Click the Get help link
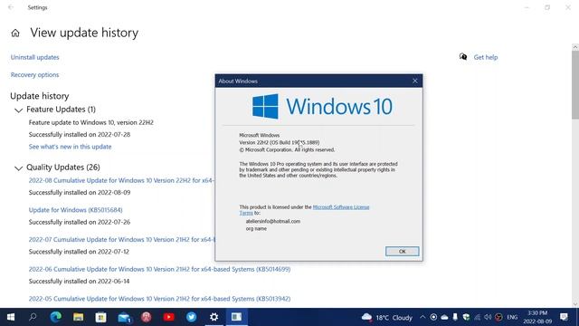 click(x=486, y=57)
